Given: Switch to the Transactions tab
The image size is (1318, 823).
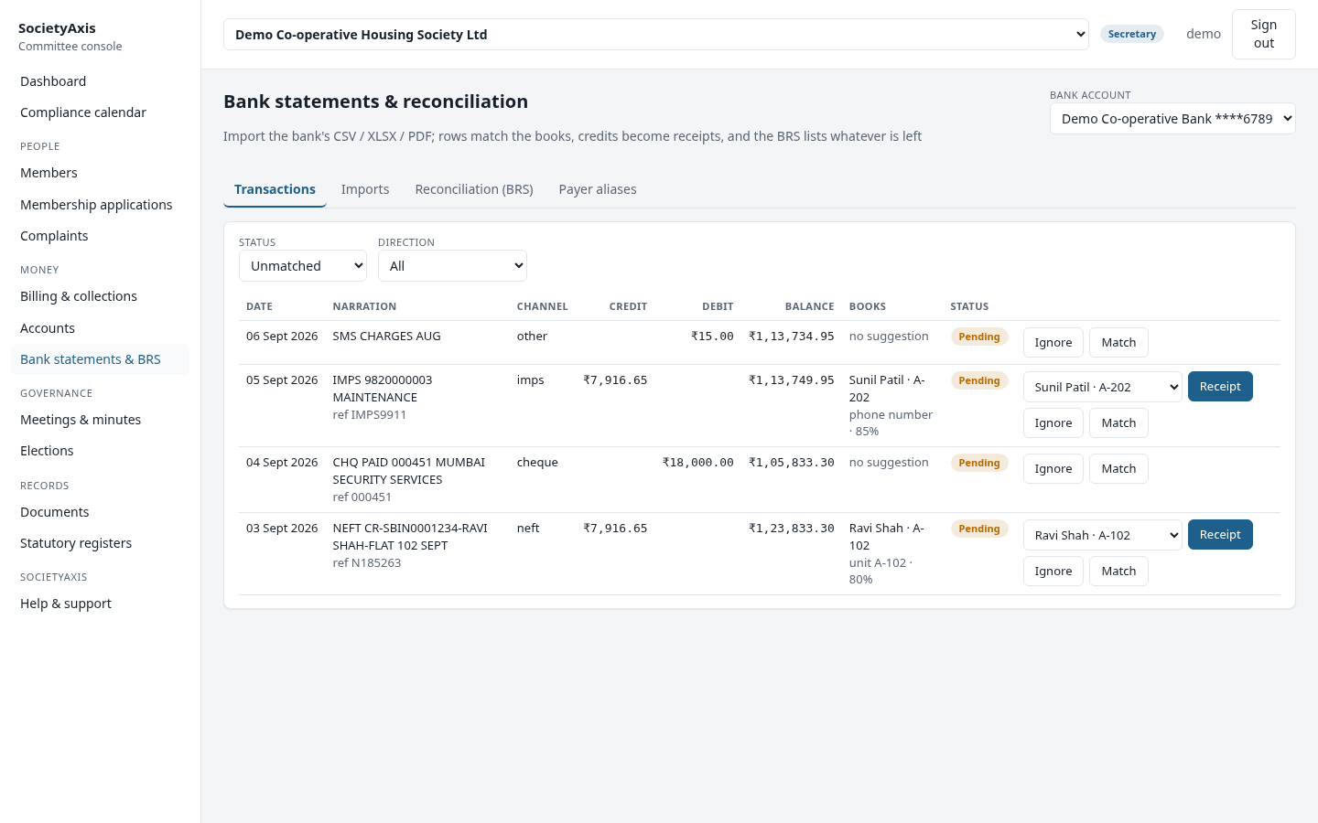Looking at the screenshot, I should 275,189.
